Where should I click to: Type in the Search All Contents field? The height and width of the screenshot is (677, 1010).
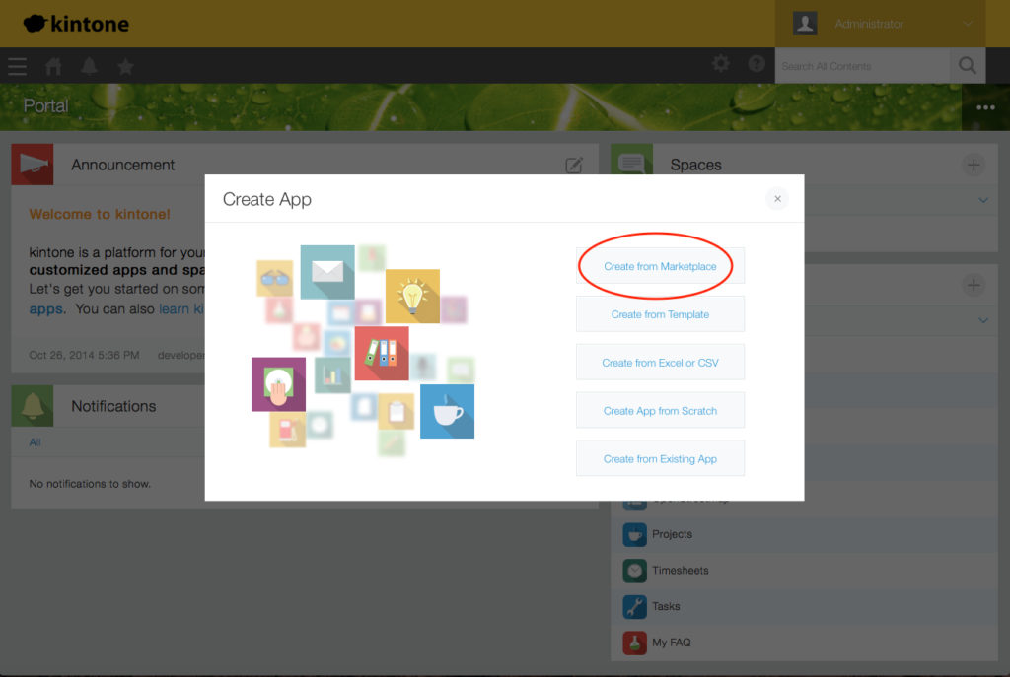click(x=863, y=66)
